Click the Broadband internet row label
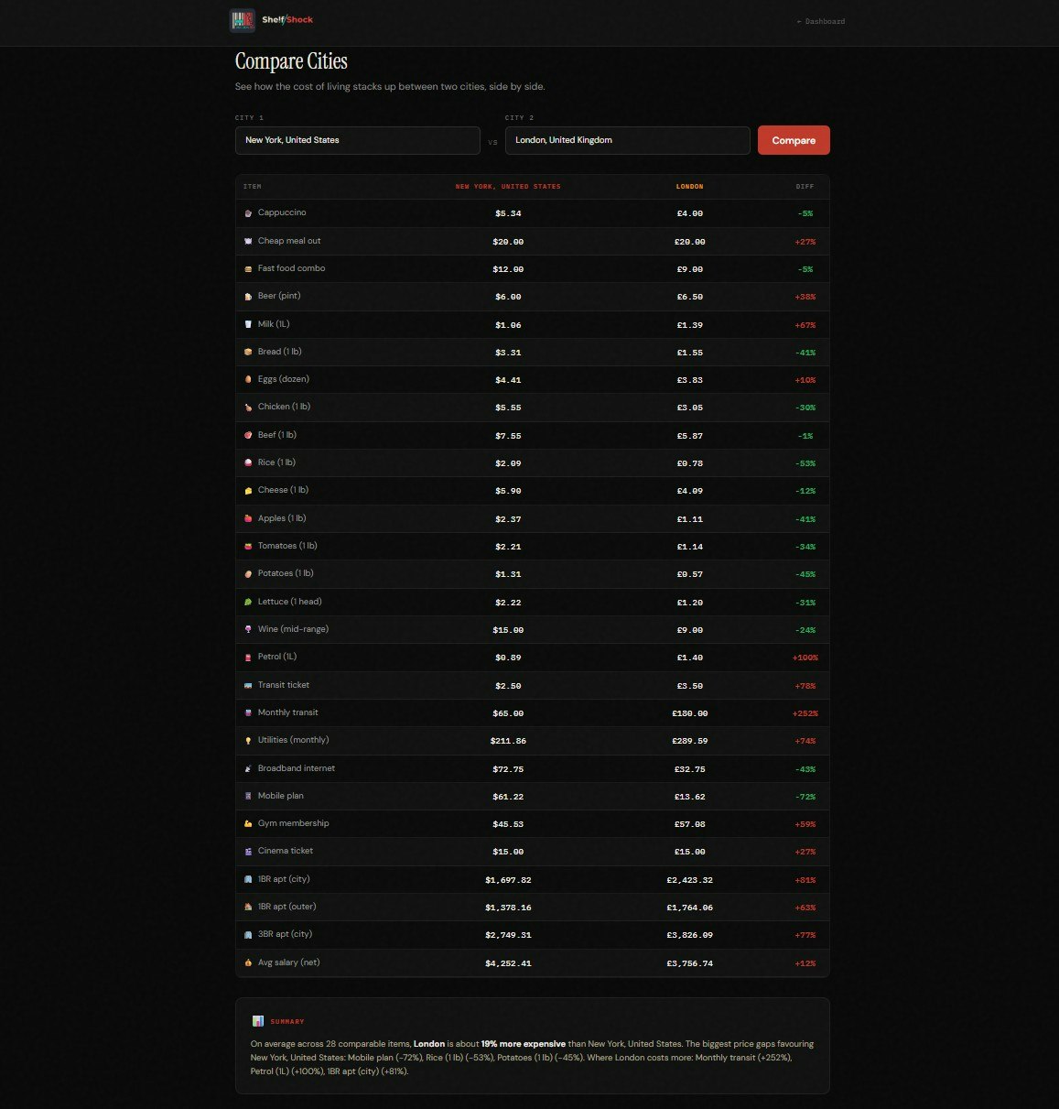Image resolution: width=1059 pixels, height=1109 pixels. pos(297,768)
